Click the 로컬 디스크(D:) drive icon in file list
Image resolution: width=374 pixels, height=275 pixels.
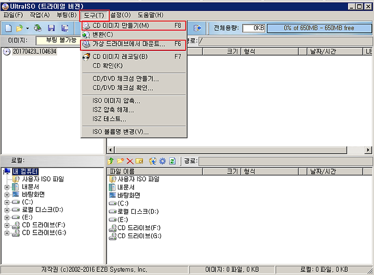(113, 211)
